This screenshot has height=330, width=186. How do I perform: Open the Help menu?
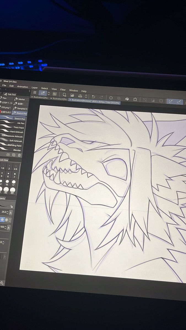pyautogui.click(x=84, y=91)
